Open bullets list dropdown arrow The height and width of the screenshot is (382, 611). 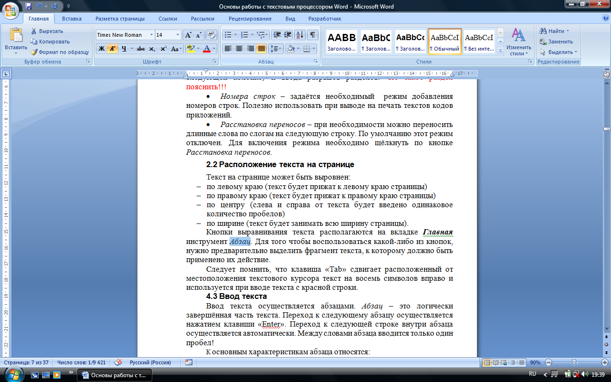coord(235,35)
